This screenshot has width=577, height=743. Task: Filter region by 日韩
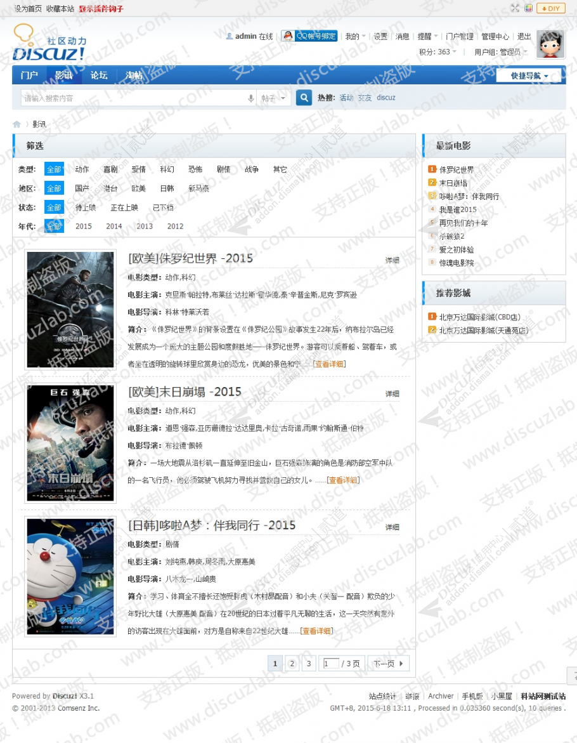tap(167, 188)
